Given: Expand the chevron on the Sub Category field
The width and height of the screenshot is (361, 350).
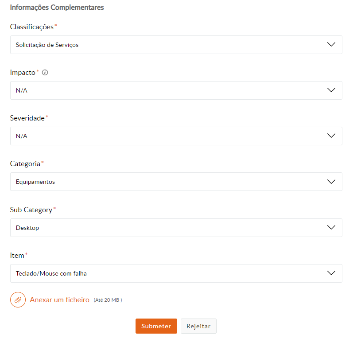Looking at the screenshot, I should point(331,227).
